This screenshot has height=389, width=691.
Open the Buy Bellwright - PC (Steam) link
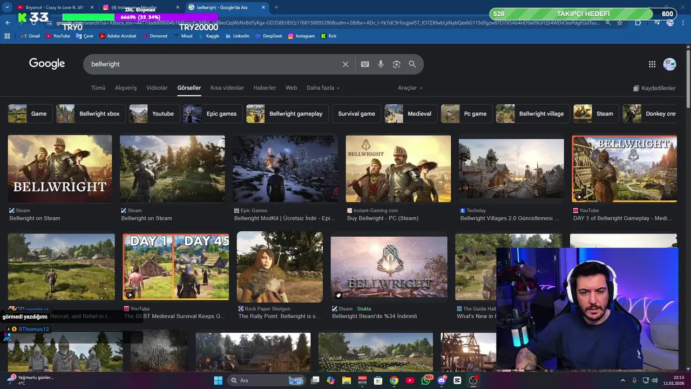(383, 218)
